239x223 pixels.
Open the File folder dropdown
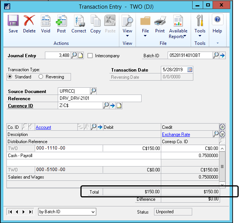click(145, 26)
